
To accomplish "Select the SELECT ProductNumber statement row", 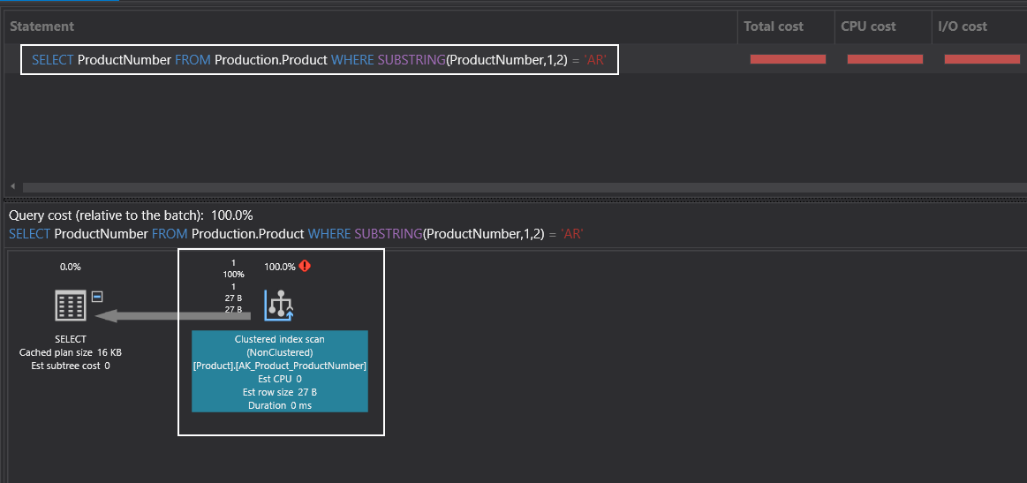I will coord(319,60).
